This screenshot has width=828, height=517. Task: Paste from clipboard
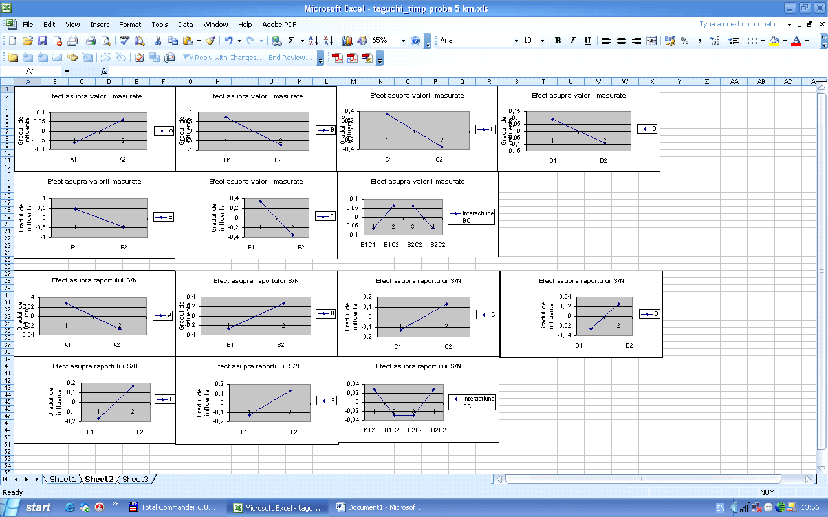[x=187, y=41]
